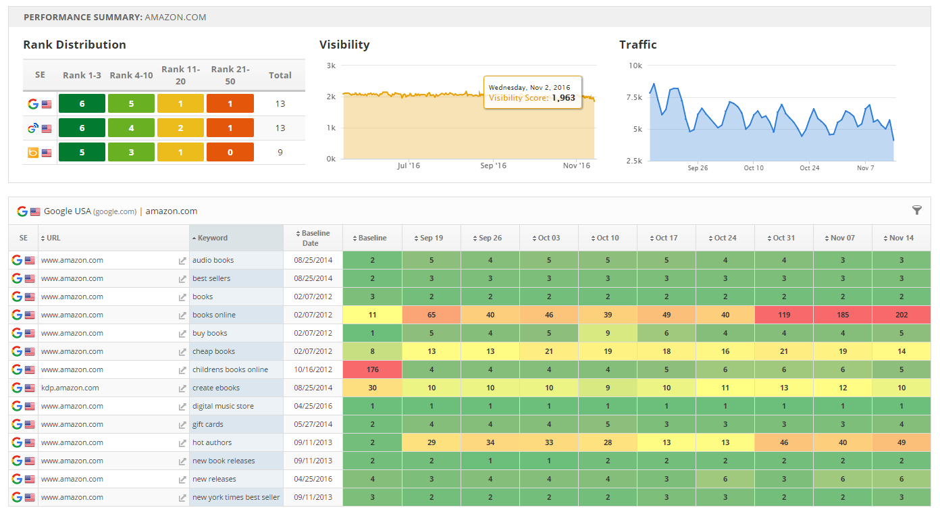Screen dimensions: 940x514
Task: Open external link icon beside gift cards
Action: pyautogui.click(x=182, y=425)
